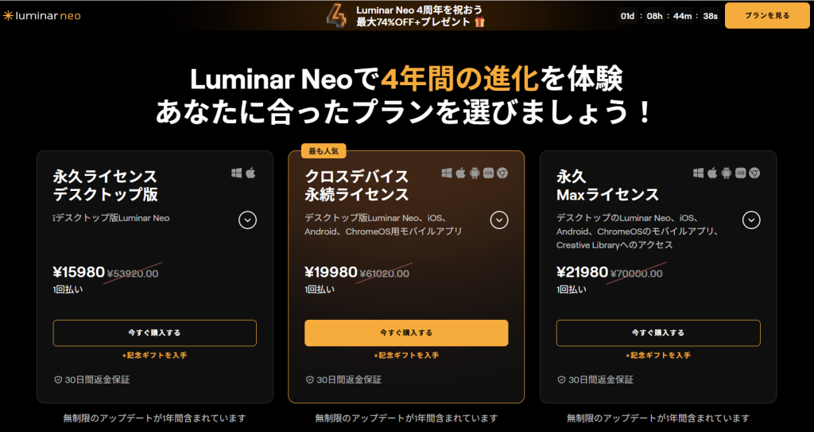Click the Android icon on the cross-device license card
814x432 pixels.
[475, 173]
